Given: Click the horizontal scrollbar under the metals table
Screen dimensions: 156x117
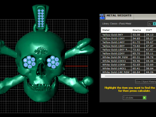Looking at the screenshot, I should [128, 76].
